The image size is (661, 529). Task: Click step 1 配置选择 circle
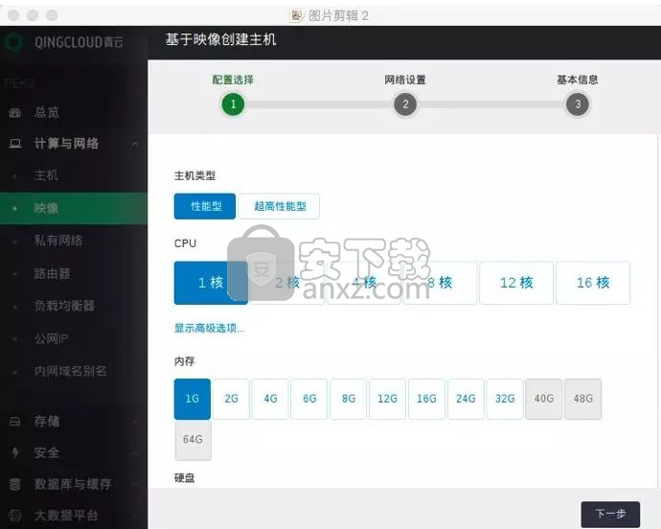pyautogui.click(x=233, y=104)
